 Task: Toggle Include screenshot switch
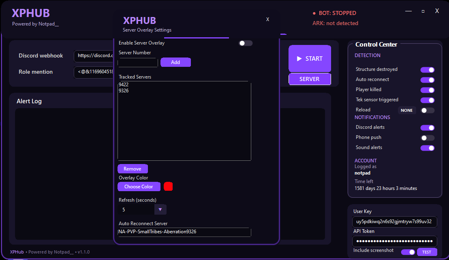(408, 252)
